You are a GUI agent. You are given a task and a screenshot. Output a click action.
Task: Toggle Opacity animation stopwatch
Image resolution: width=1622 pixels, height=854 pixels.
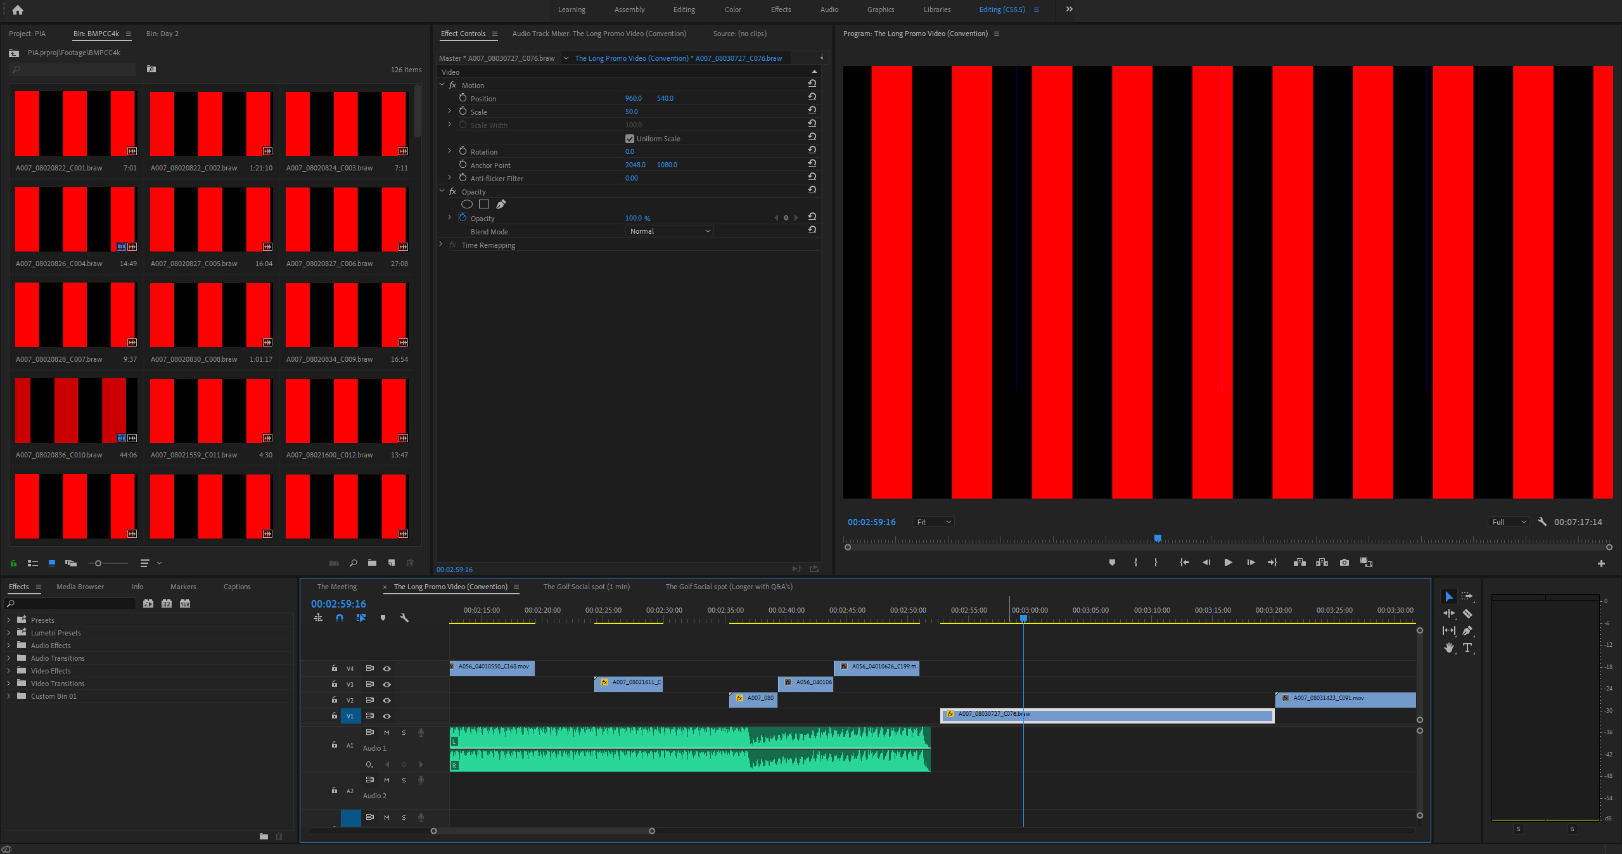coord(463,218)
